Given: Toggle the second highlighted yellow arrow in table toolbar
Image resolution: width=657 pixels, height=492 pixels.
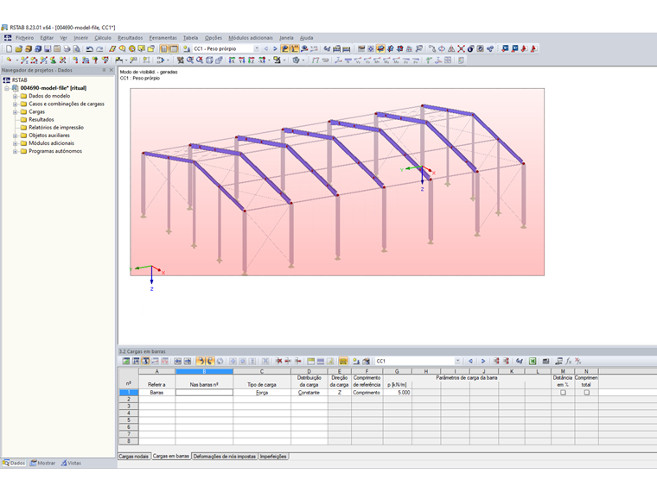Looking at the screenshot, I should [210, 361].
